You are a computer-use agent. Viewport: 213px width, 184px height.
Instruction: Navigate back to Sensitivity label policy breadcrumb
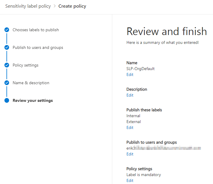tap(28, 6)
